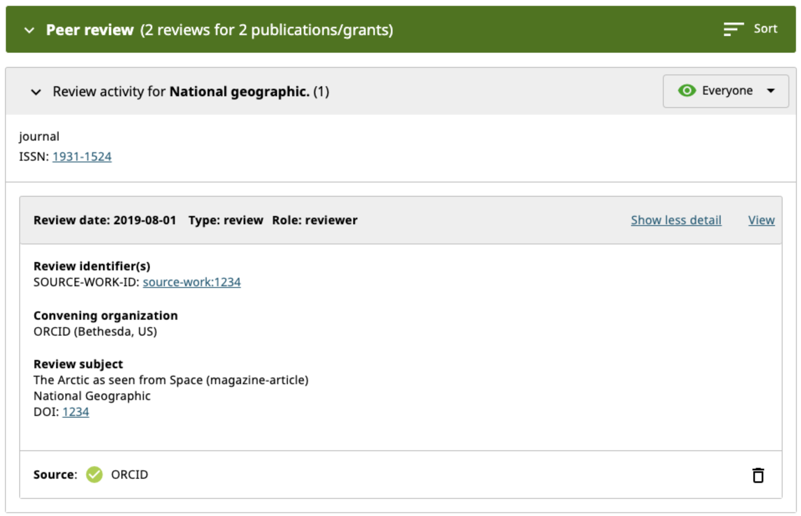
Task: Click Show less detail link
Action: click(x=676, y=220)
